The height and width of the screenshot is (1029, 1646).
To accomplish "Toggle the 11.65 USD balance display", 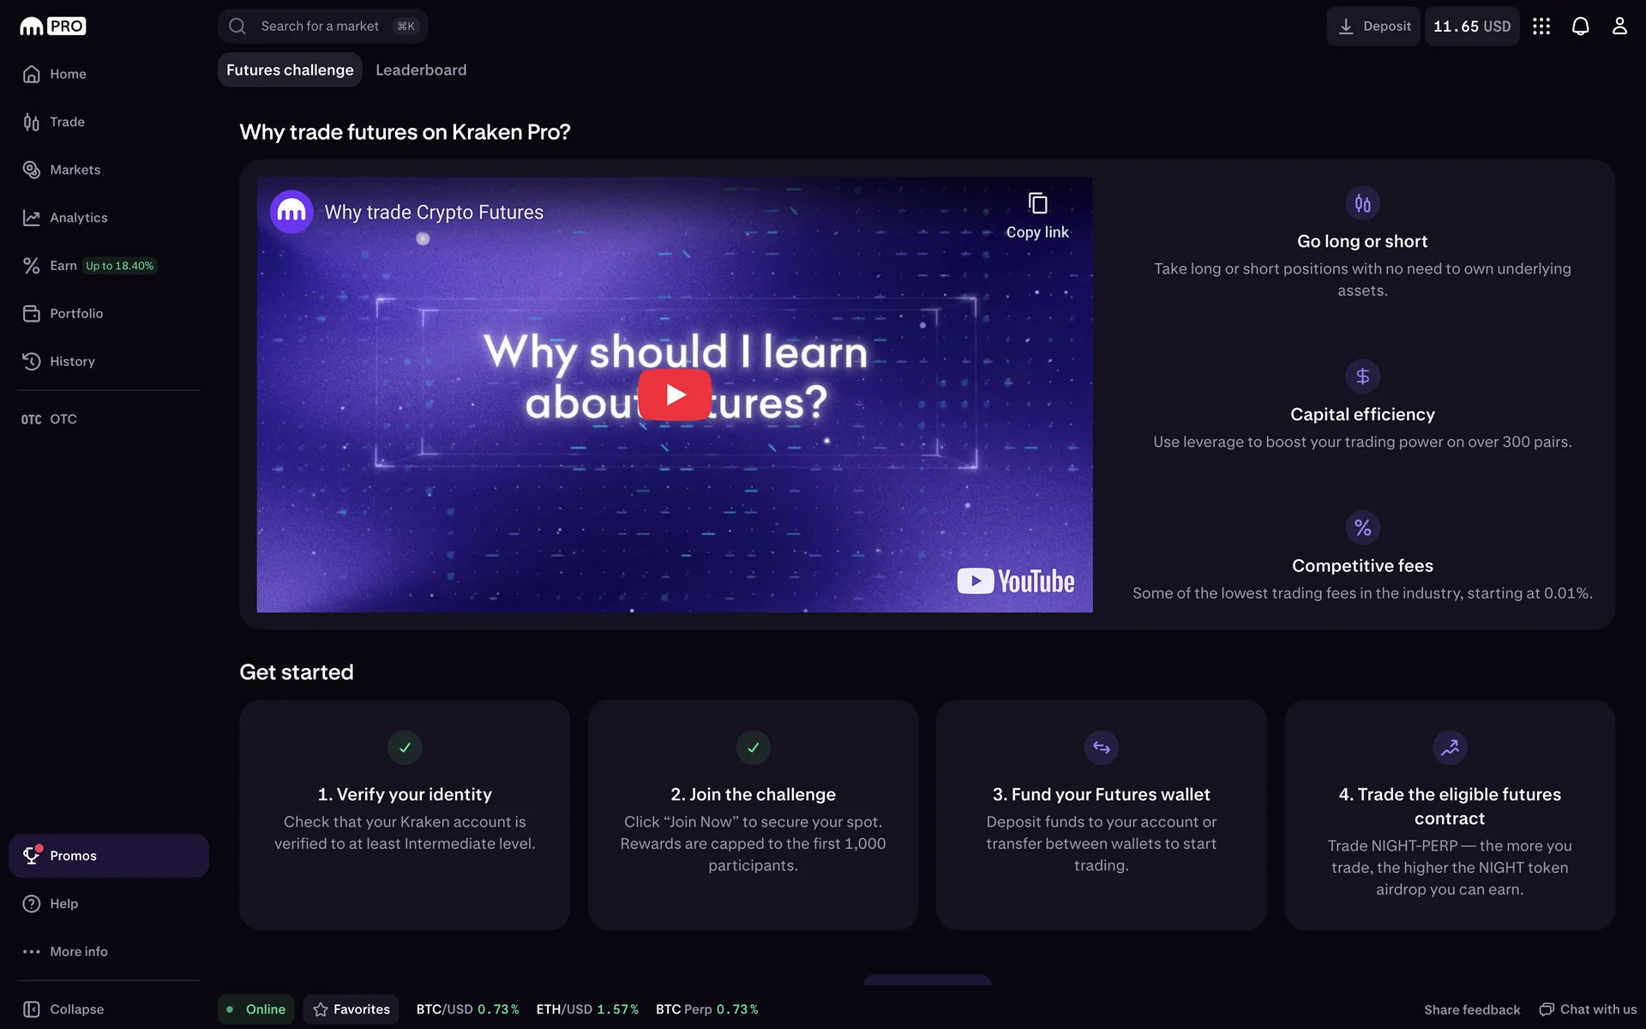I will (1471, 27).
